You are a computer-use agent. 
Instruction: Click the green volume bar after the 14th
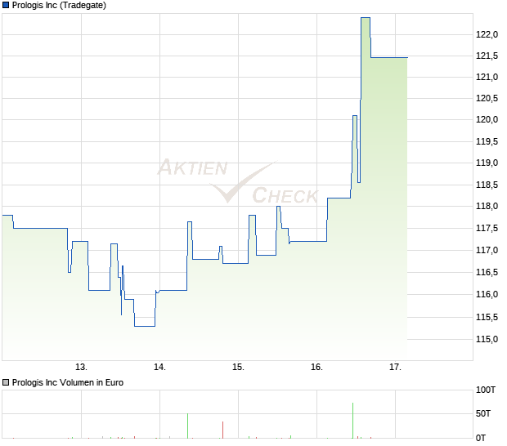[x=187, y=426]
